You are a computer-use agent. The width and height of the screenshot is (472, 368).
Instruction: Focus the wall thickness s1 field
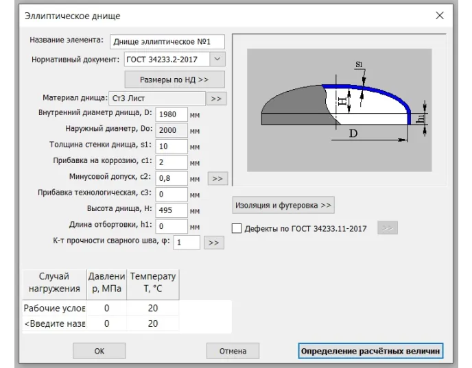point(172,146)
